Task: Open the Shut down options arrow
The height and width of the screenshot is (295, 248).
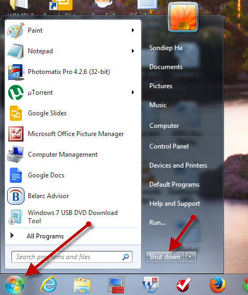Action: (x=190, y=257)
